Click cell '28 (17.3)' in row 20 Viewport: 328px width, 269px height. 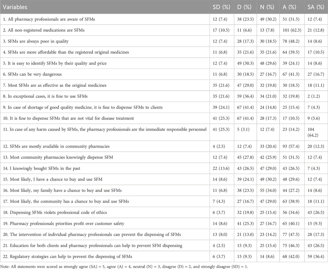pyautogui.click(x=316, y=234)
